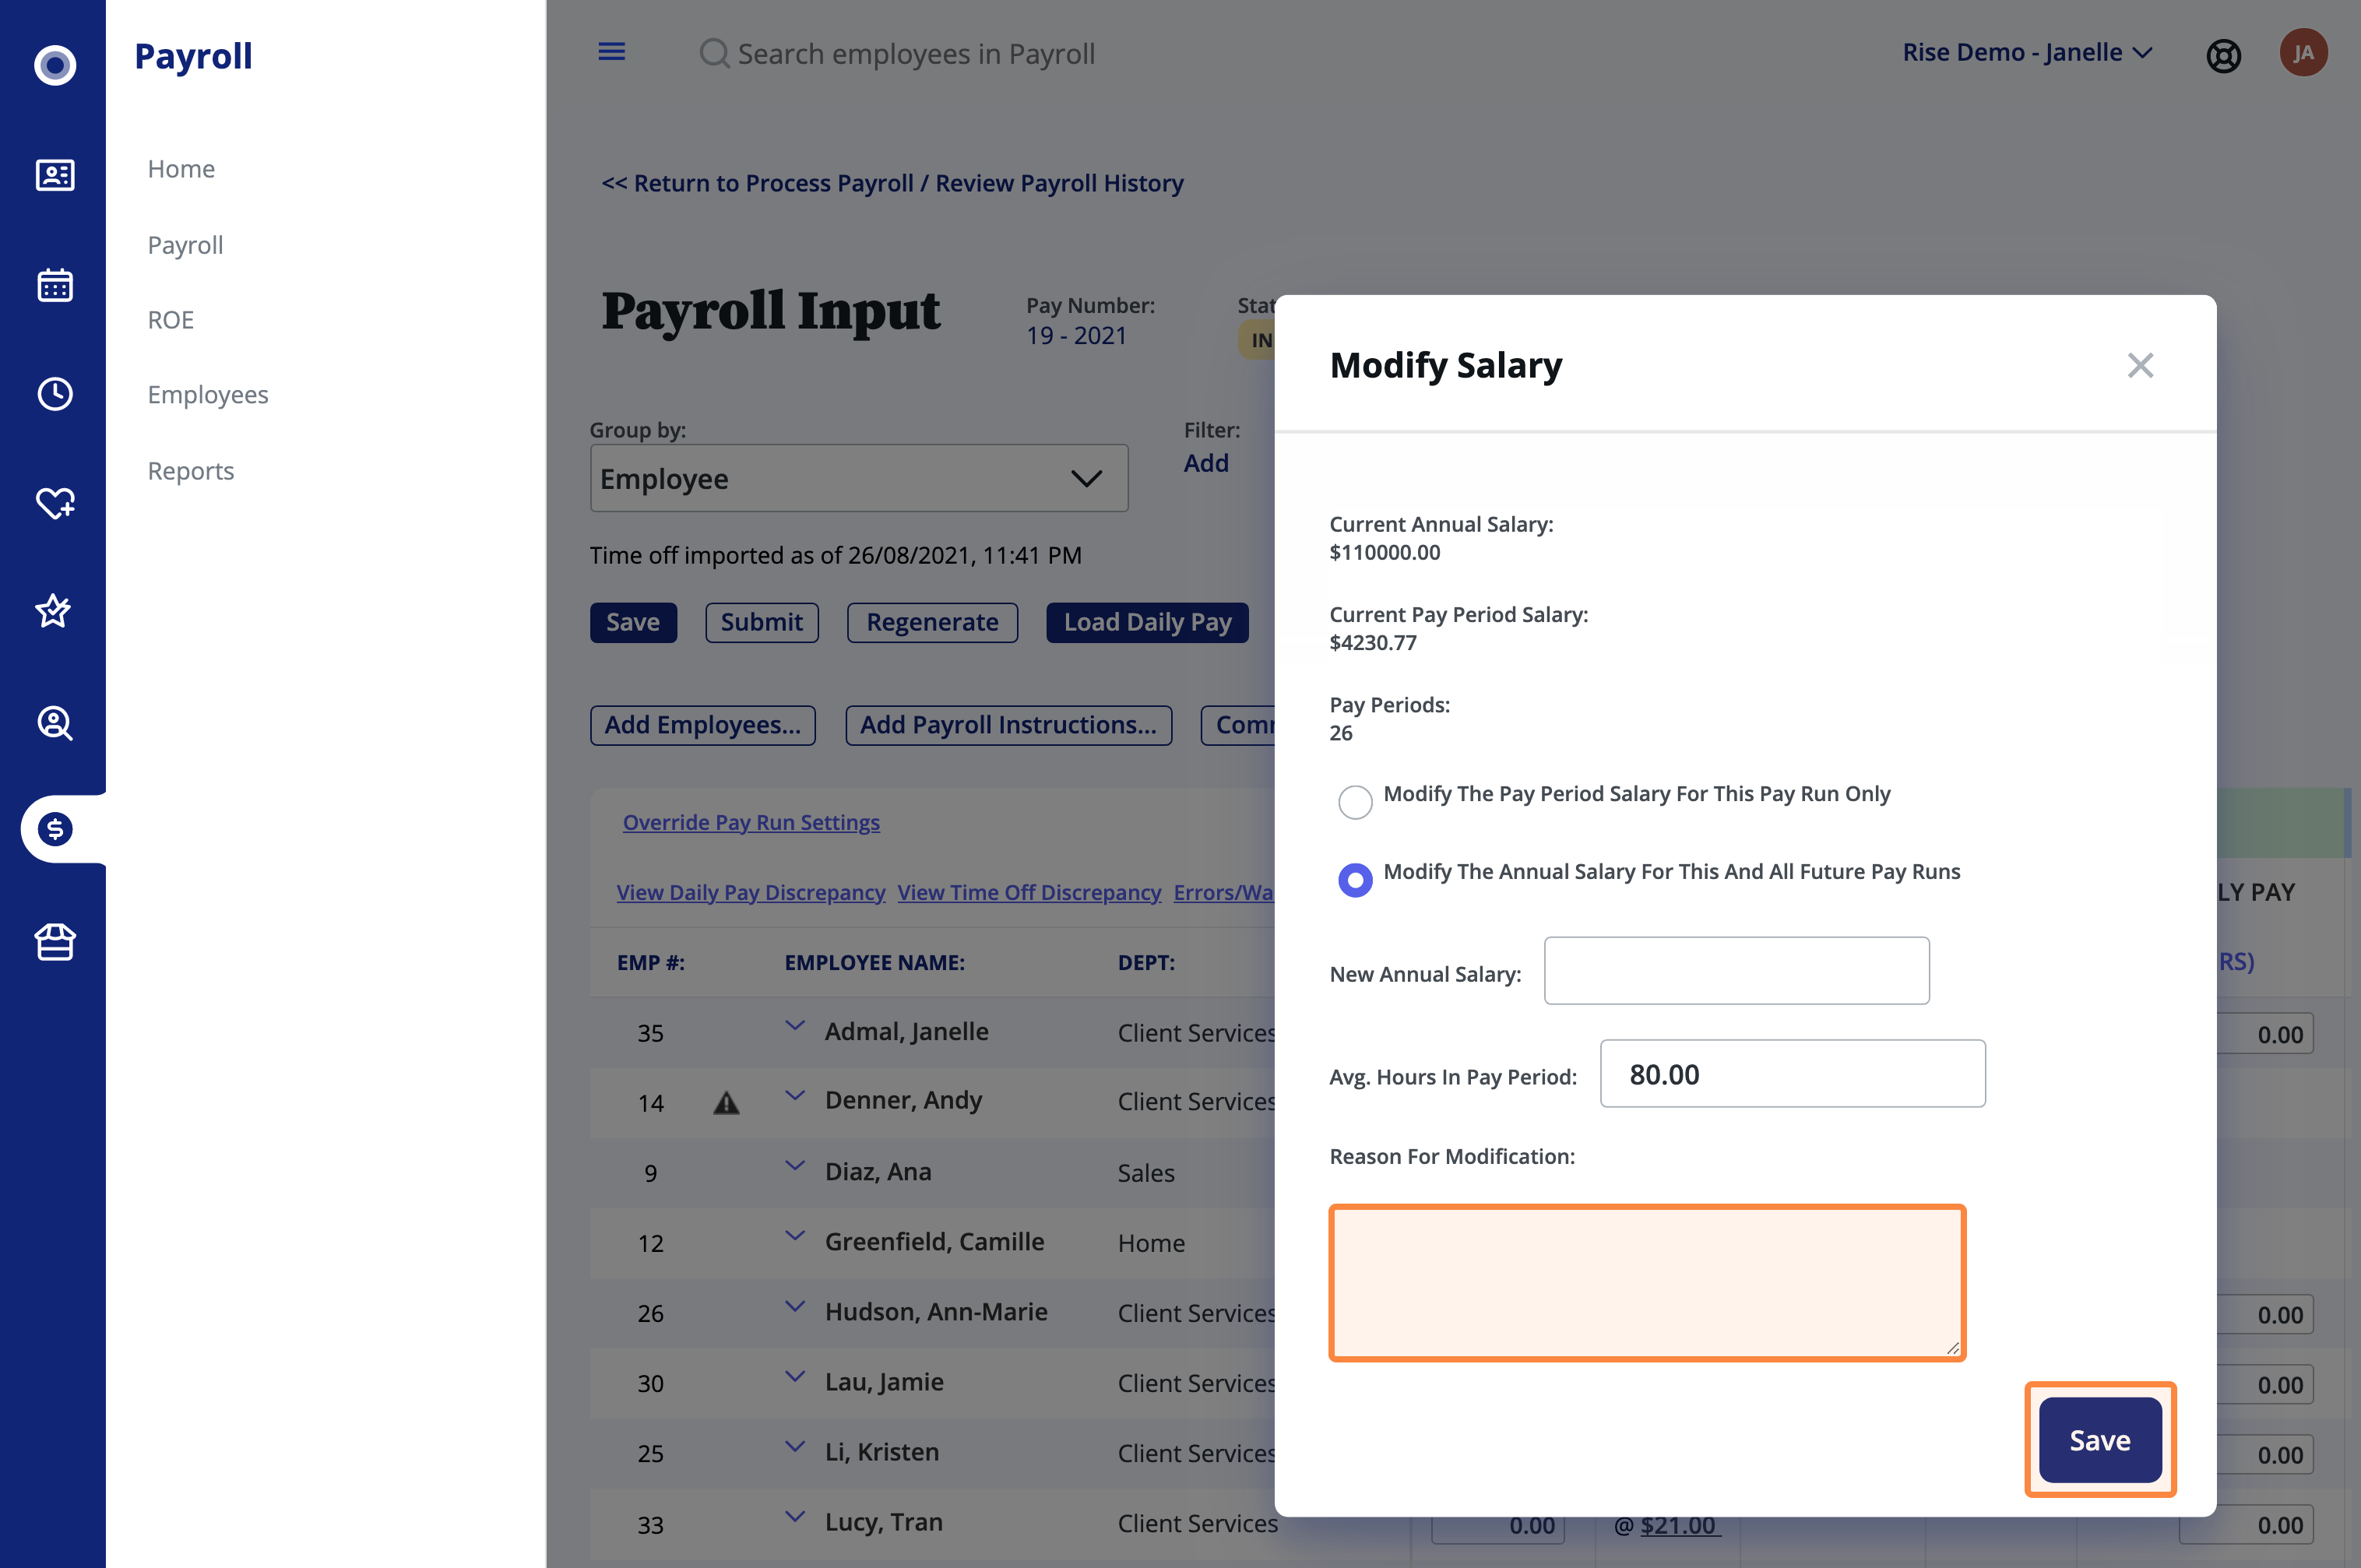Screen dimensions: 2361x1568
Task: Focus the Search employees in Payroll field
Action: 916,53
